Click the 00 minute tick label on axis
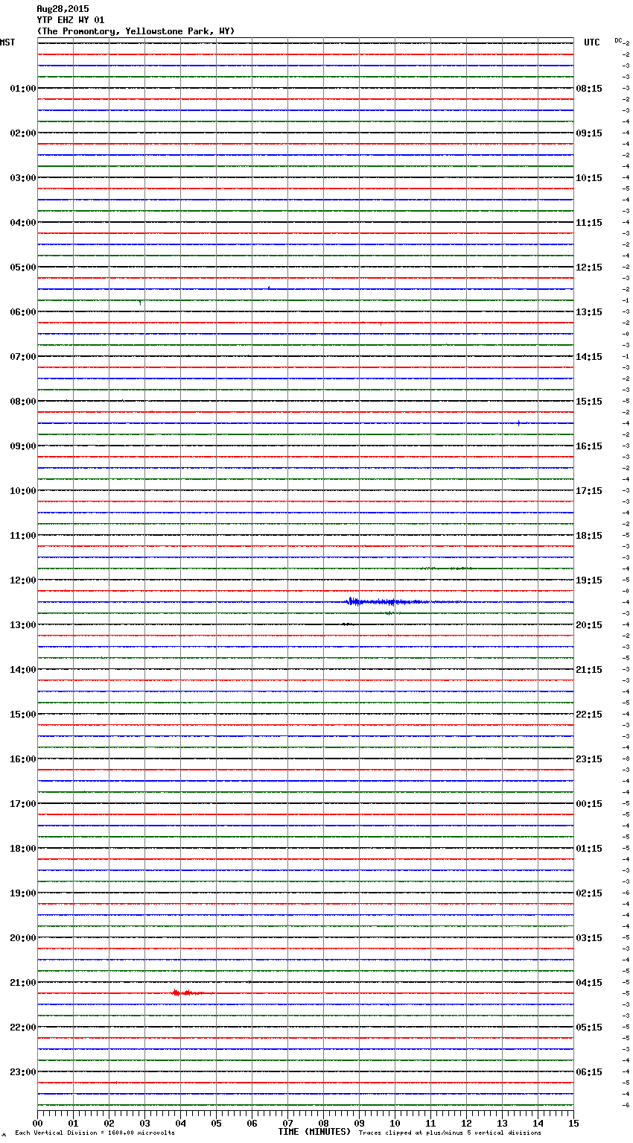Viewport: 633px width, 1143px height. 38,1124
